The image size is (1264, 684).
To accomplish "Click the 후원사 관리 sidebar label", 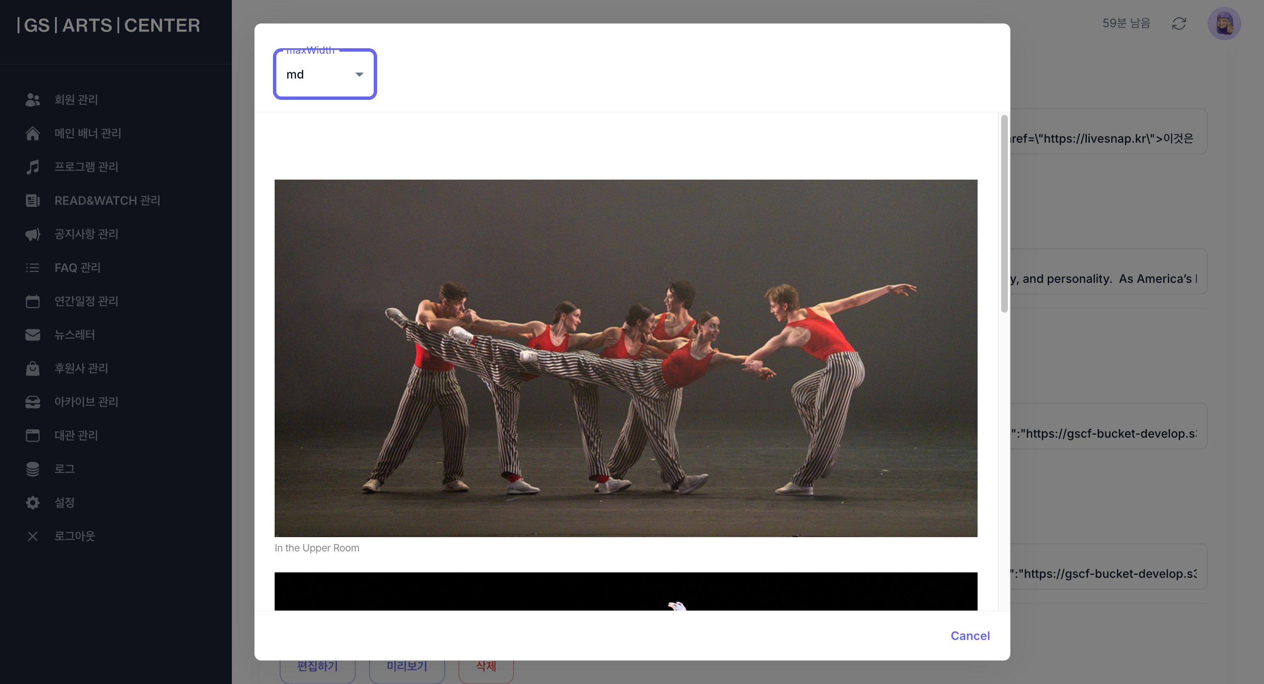I will pyautogui.click(x=81, y=368).
